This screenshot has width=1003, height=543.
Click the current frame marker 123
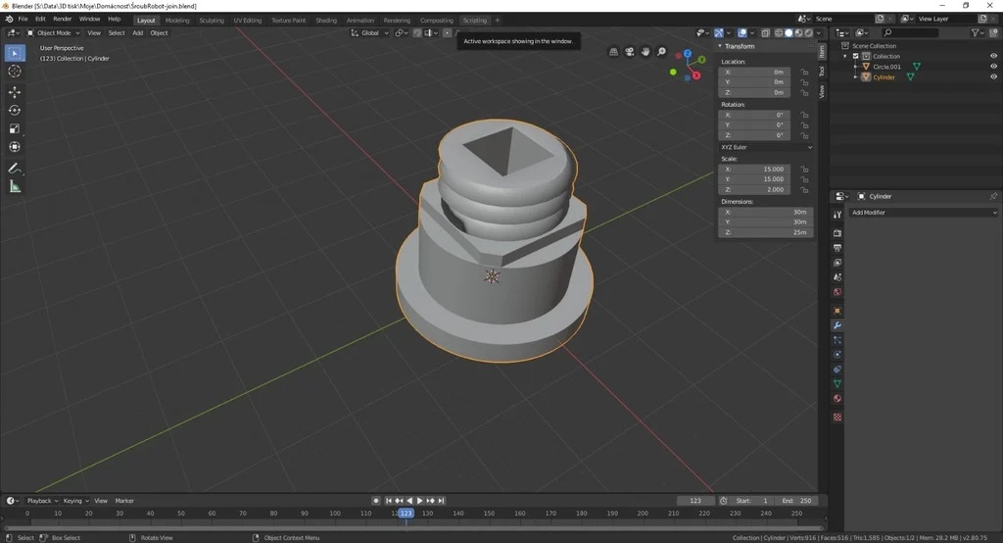[406, 513]
